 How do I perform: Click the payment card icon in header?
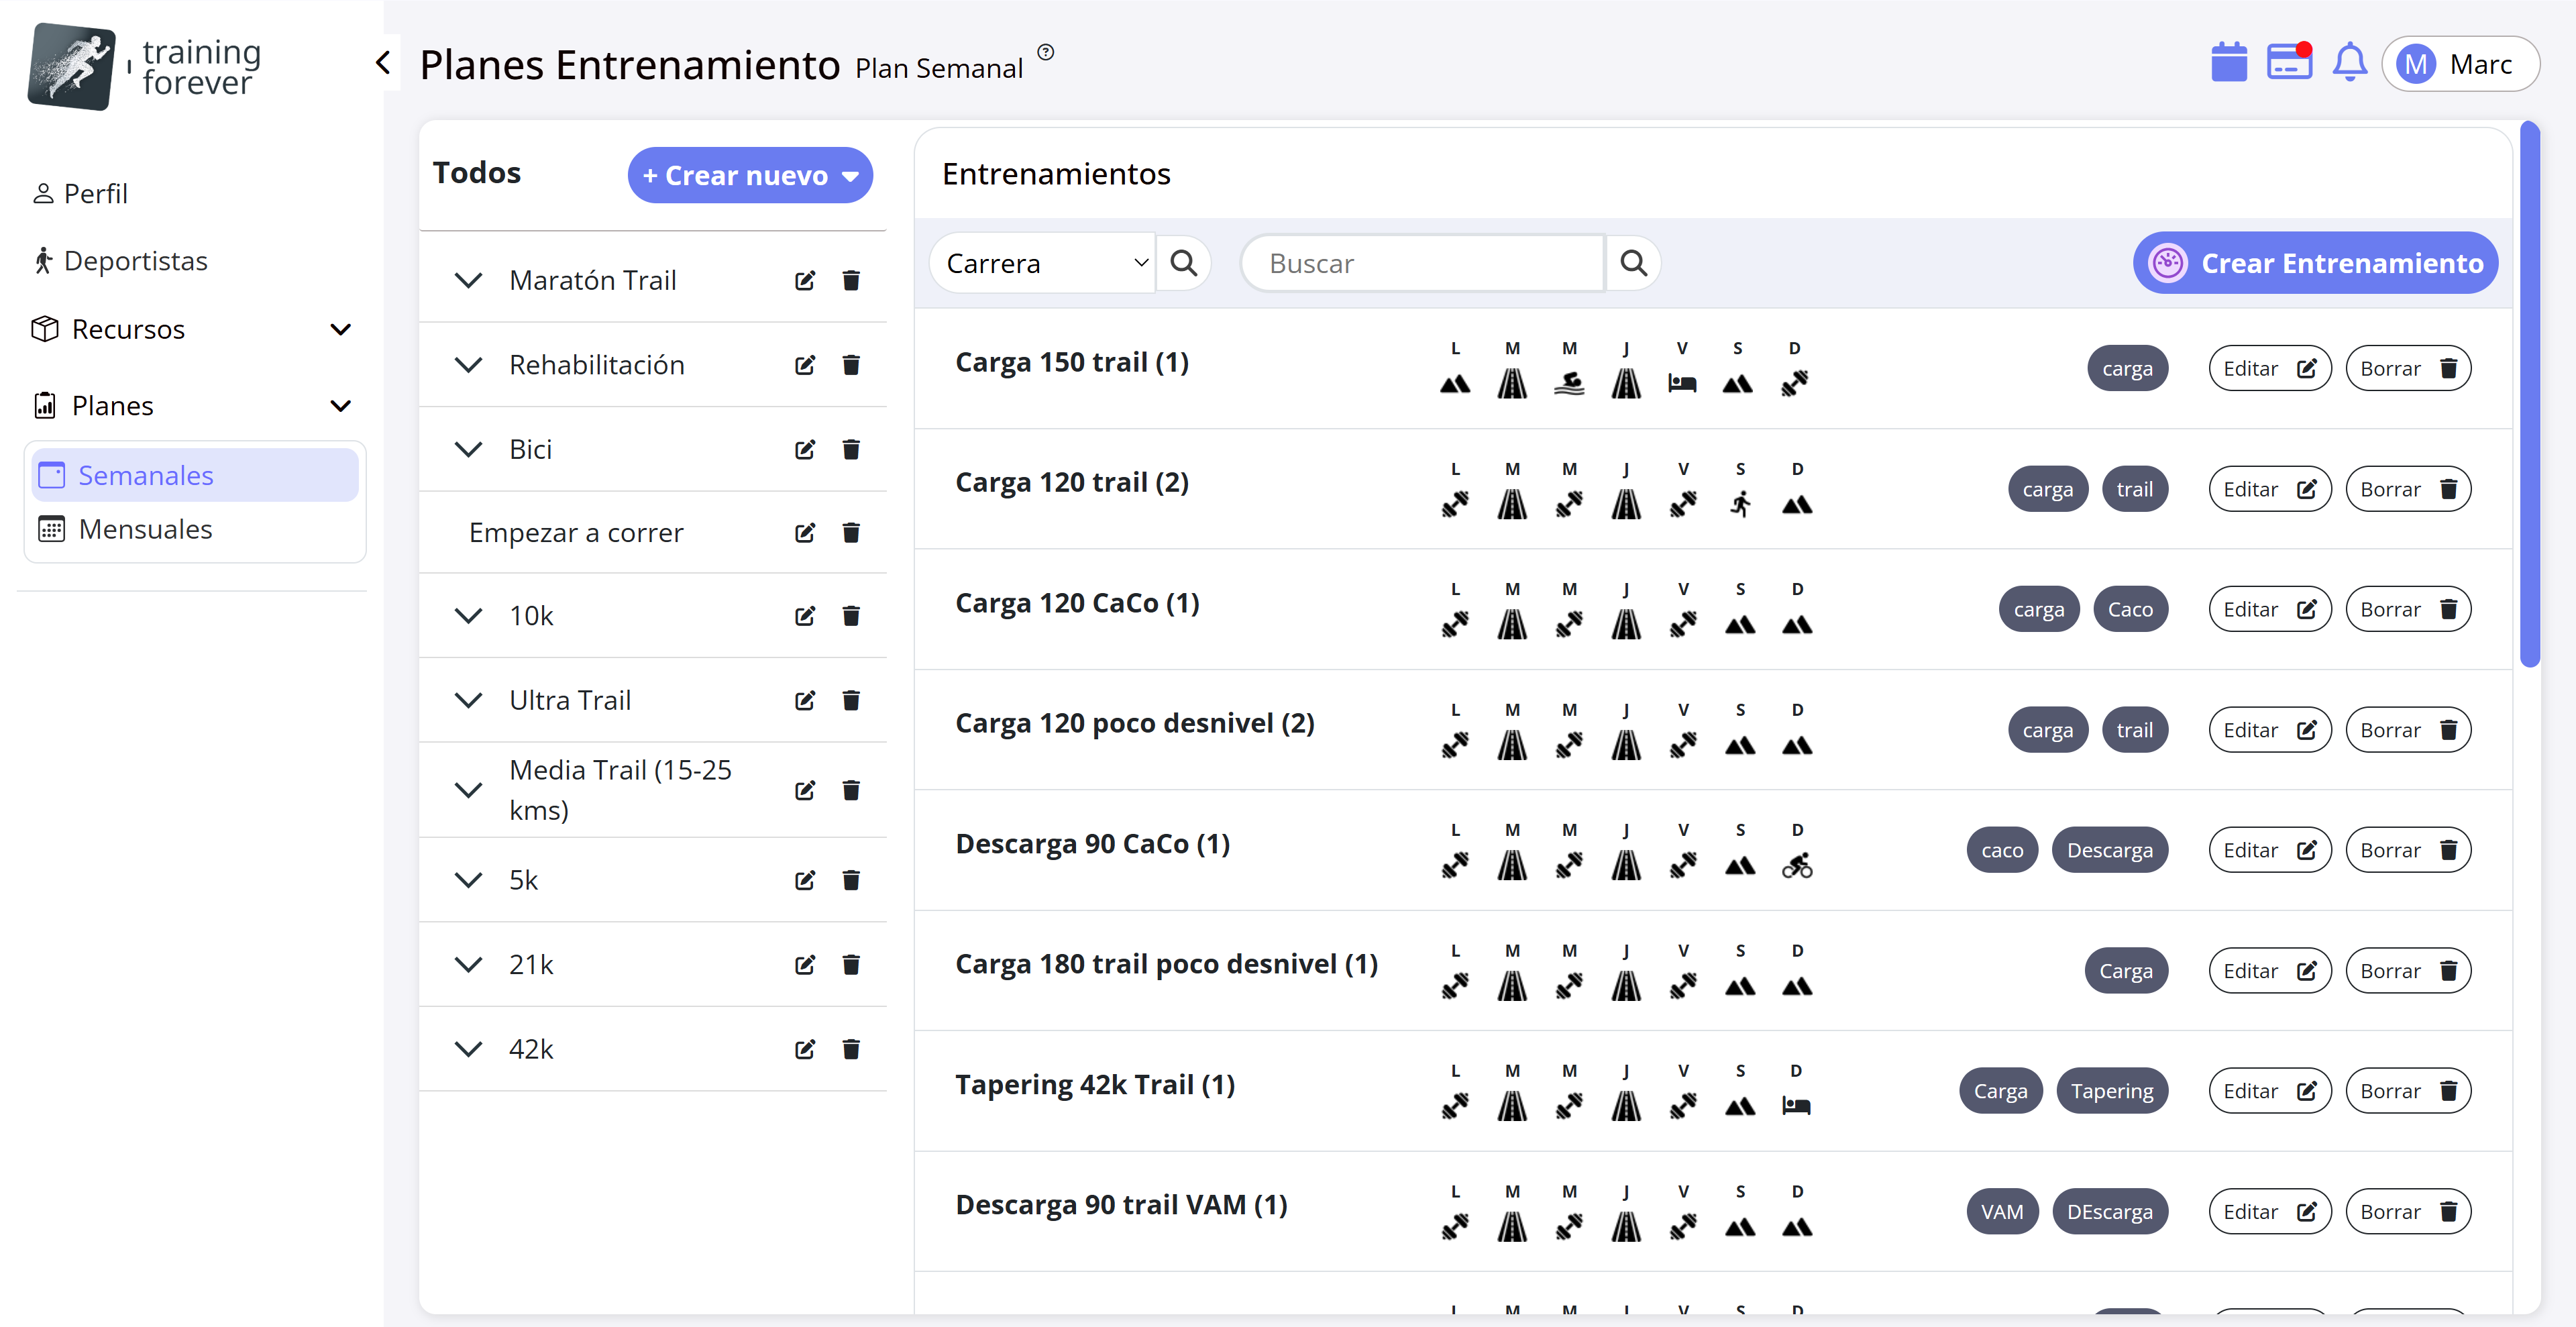(2289, 63)
